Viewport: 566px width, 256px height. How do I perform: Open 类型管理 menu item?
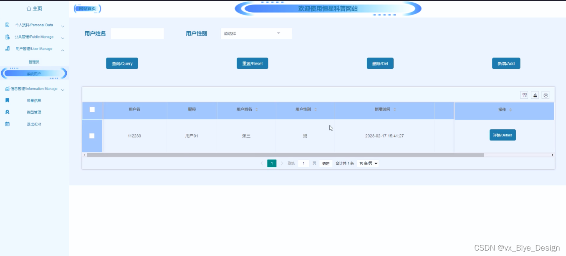[x=34, y=112]
